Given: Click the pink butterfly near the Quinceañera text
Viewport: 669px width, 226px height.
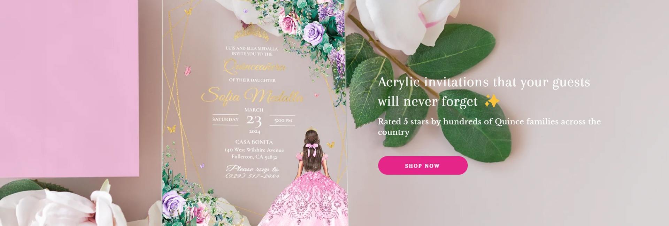Looking at the screenshot, I should [187, 71].
